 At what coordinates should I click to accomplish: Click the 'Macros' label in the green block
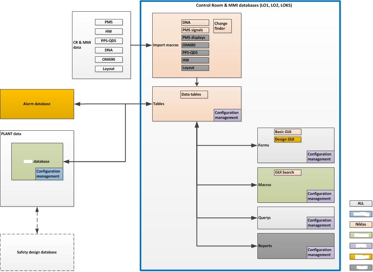click(265, 185)
